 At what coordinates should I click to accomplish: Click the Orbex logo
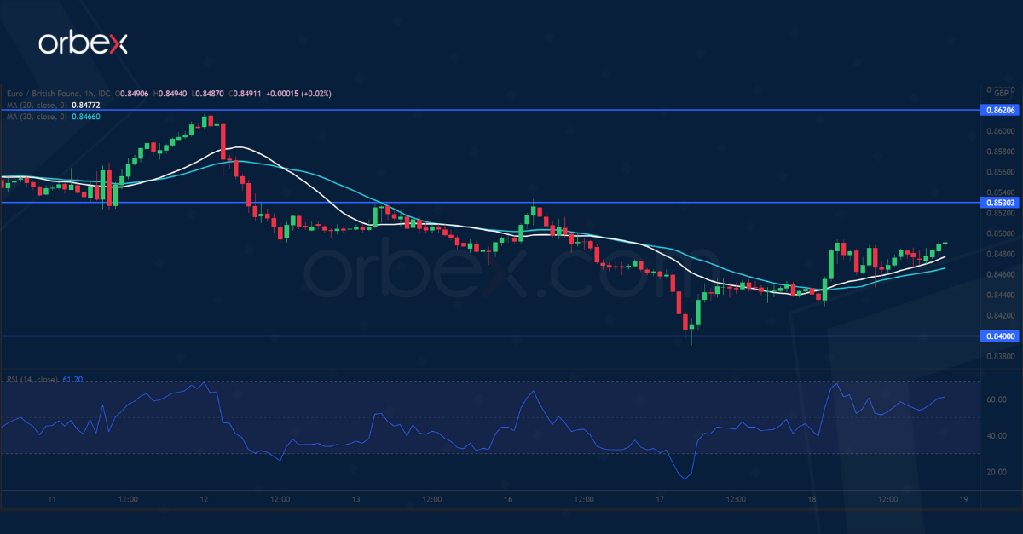[x=82, y=43]
